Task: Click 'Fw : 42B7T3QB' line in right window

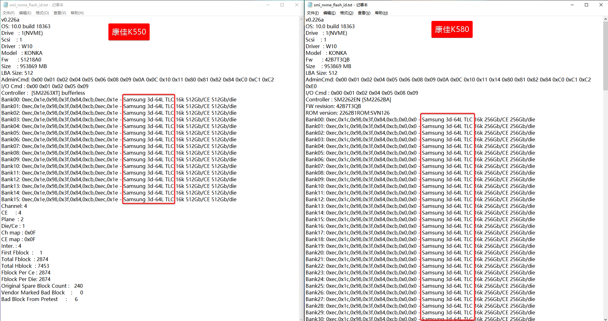Action: point(327,60)
